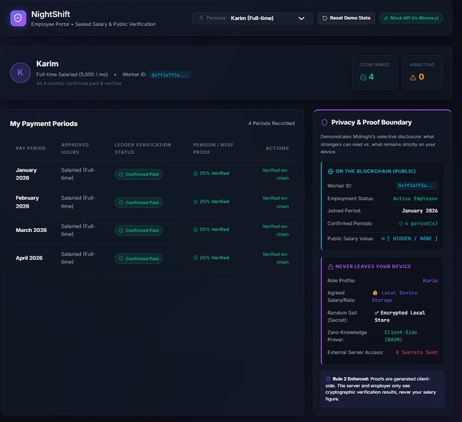462x422 pixels.
Task: Click the eye icon next to HIDDEN / NONE
Action: [382, 239]
